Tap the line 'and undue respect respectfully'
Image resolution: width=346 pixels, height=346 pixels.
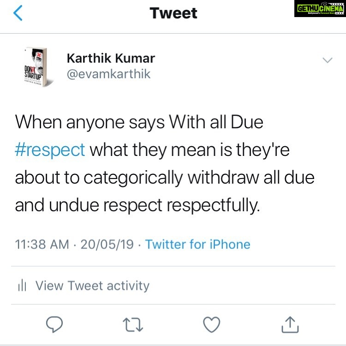click(x=137, y=205)
